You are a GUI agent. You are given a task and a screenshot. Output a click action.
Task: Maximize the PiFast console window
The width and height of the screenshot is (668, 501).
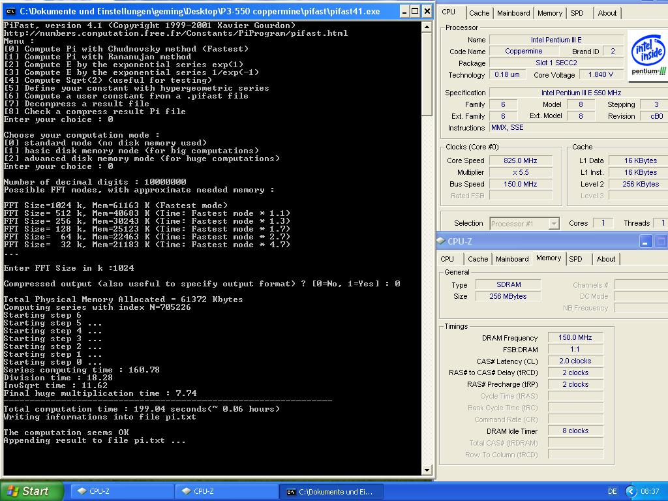(x=415, y=12)
